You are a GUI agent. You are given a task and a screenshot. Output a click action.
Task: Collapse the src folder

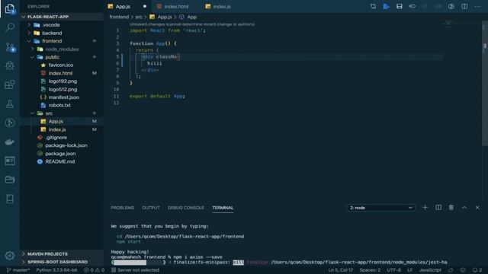62,113
